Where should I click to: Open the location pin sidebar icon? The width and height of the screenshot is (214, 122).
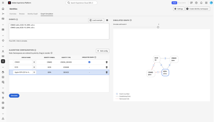click(3, 98)
